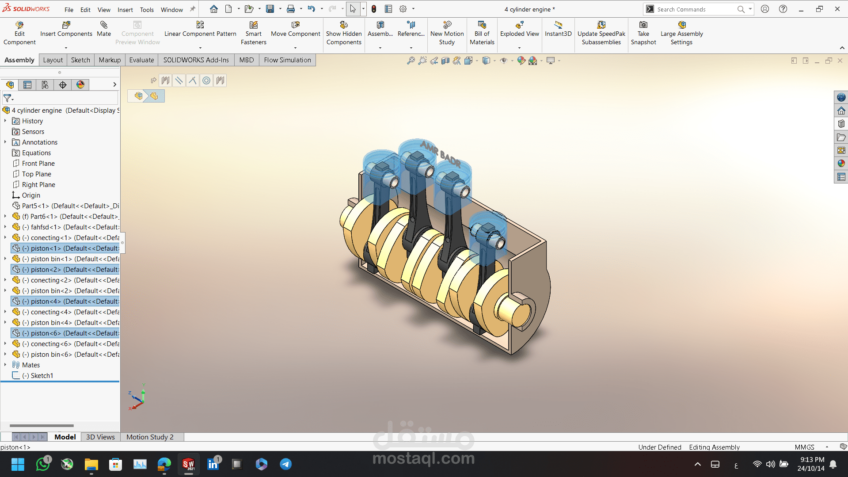Image resolution: width=848 pixels, height=477 pixels.
Task: Open WhatsApp from the taskbar
Action: point(43,464)
